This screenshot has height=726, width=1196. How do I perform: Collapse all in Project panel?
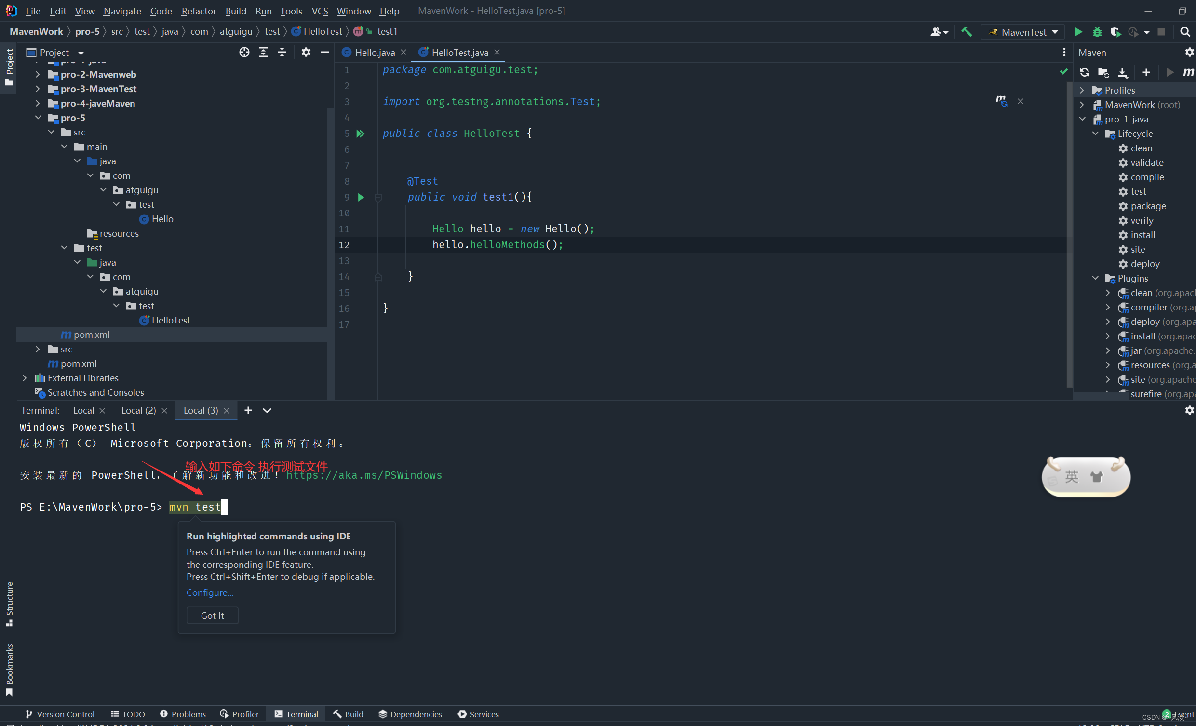pyautogui.click(x=282, y=53)
